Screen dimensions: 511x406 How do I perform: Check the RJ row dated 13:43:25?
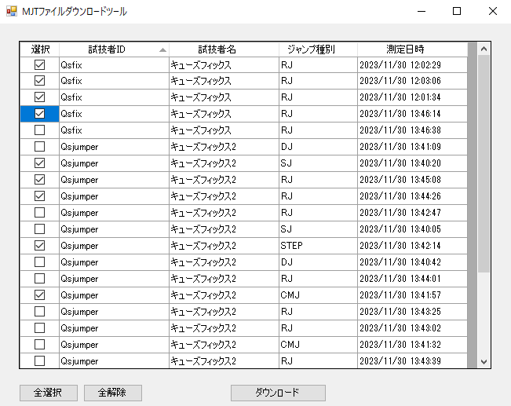tap(39, 311)
